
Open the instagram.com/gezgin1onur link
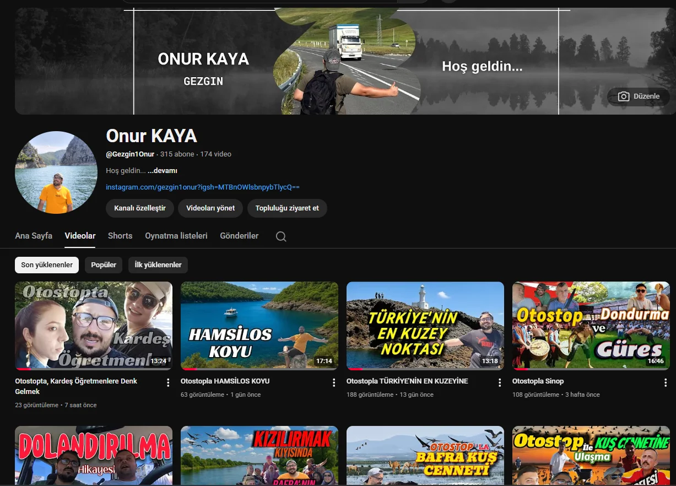tap(203, 187)
